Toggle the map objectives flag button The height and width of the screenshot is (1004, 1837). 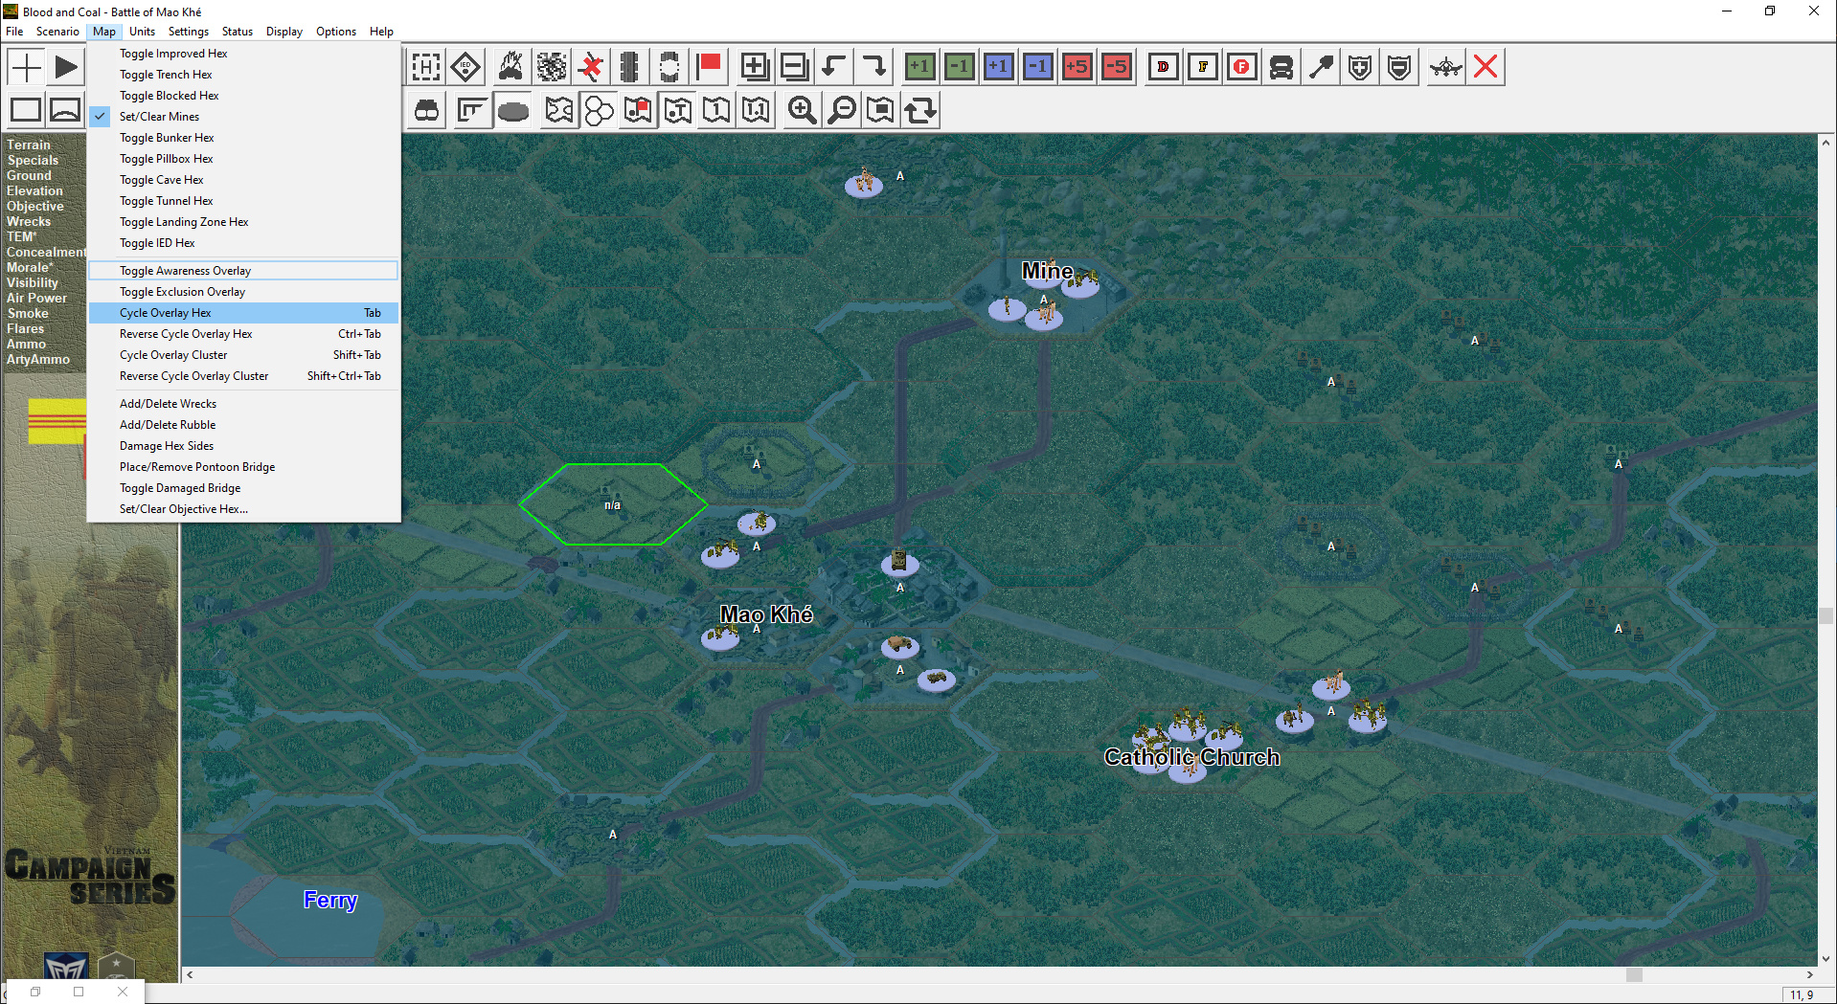pyautogui.click(x=638, y=110)
